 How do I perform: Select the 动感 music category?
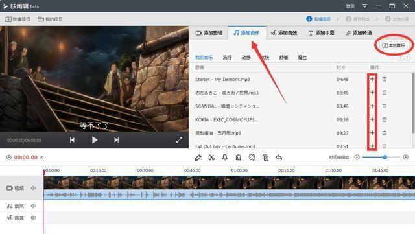[x=246, y=57]
